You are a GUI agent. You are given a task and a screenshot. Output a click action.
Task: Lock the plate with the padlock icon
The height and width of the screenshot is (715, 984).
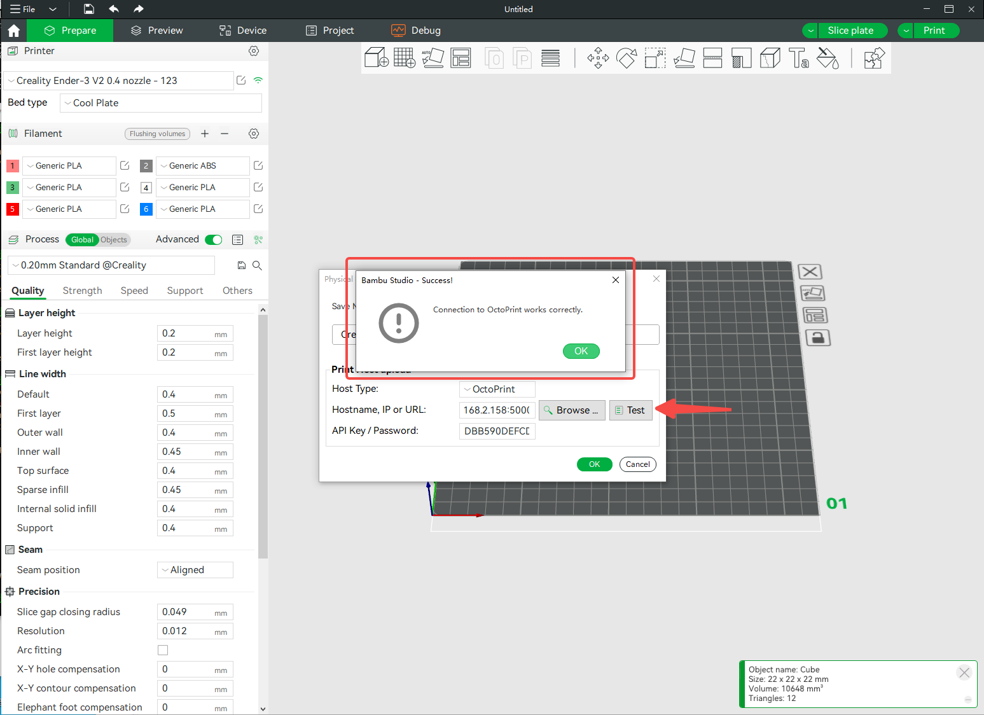tap(818, 337)
